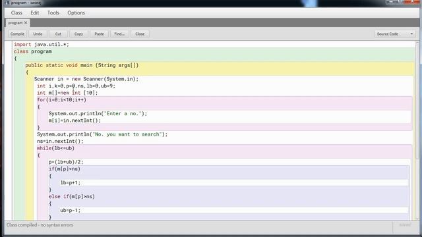Click the Find... button
The width and height of the screenshot is (422, 237).
(x=119, y=34)
